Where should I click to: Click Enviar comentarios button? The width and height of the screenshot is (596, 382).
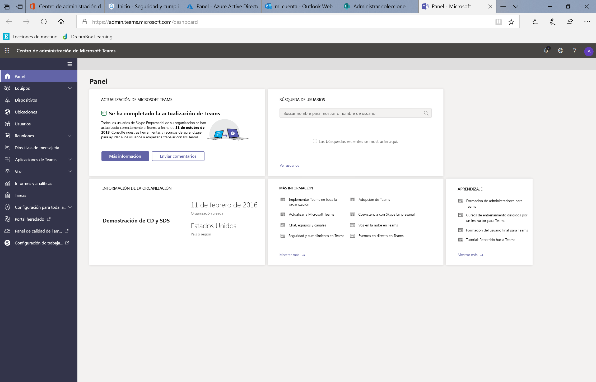178,156
